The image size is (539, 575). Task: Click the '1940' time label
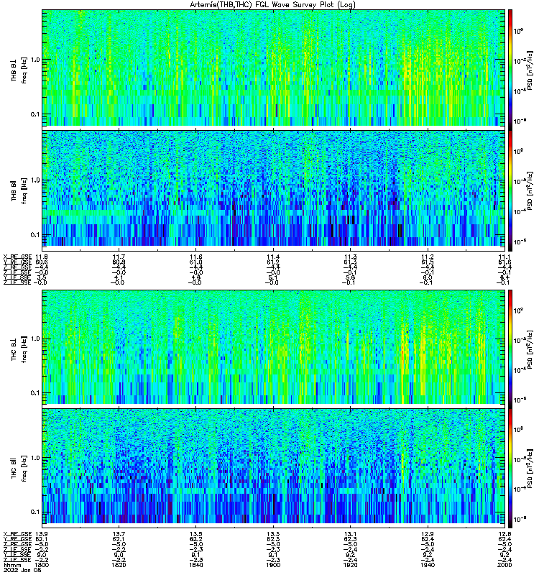(x=428, y=565)
